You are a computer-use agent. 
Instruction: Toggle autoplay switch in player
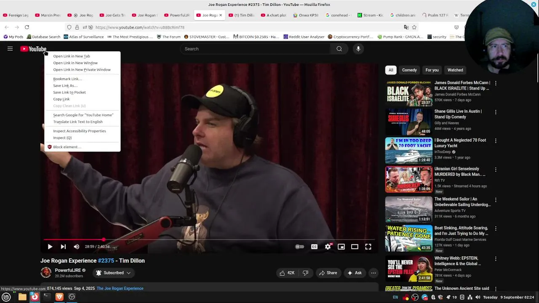[299, 247]
